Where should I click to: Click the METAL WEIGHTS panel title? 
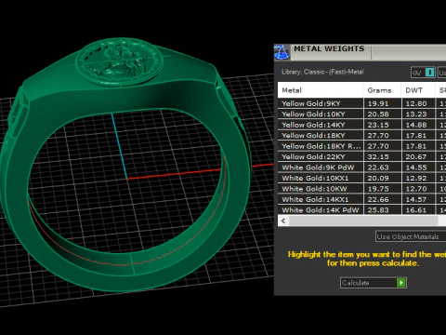tap(329, 48)
